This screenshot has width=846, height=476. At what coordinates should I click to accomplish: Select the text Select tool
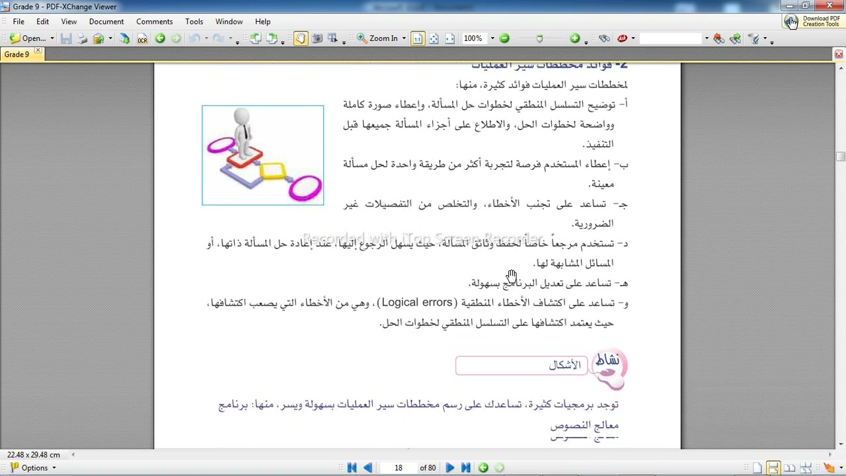[x=332, y=38]
